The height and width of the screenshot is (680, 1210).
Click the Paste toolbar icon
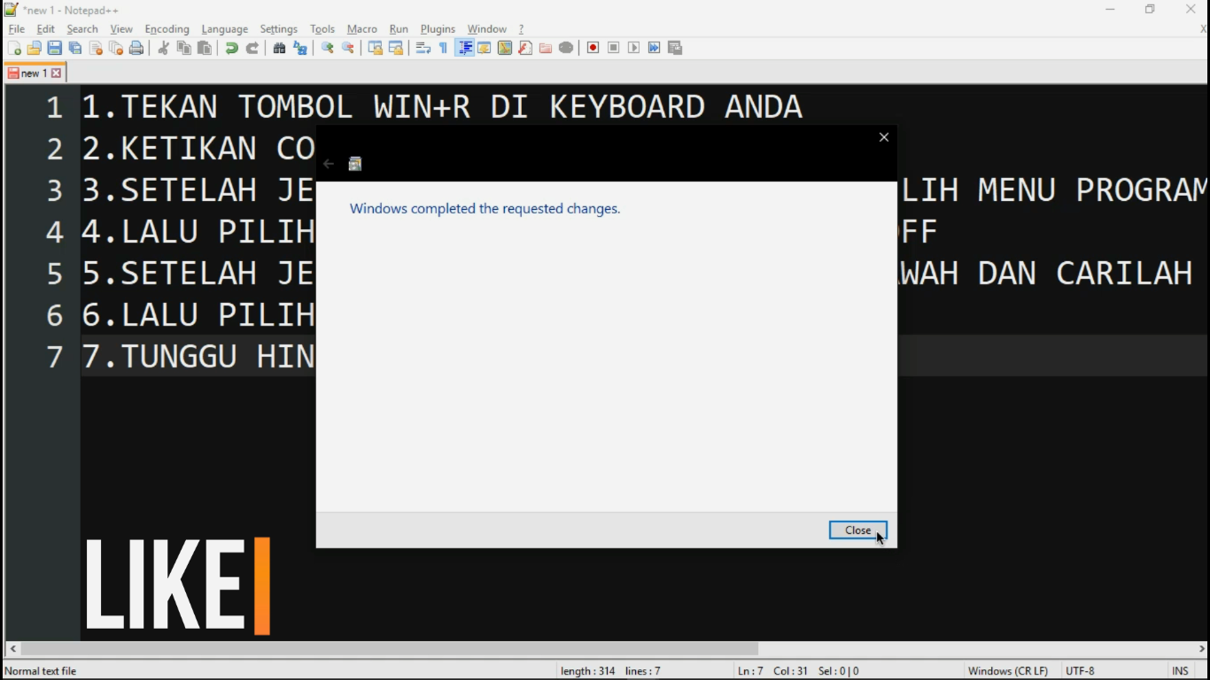(x=205, y=48)
